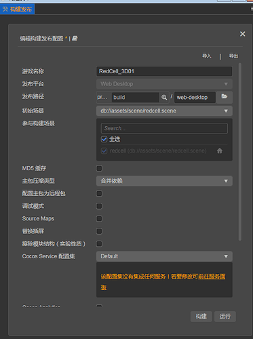Enable 擦除模块结构 experimental checkbox

click(99, 244)
